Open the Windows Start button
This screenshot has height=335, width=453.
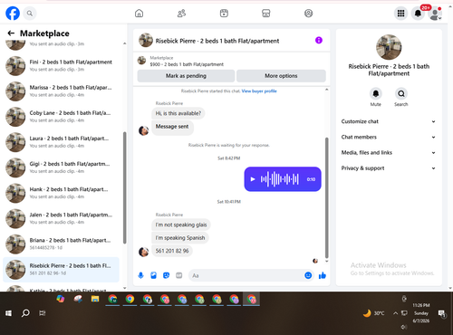click(8, 313)
